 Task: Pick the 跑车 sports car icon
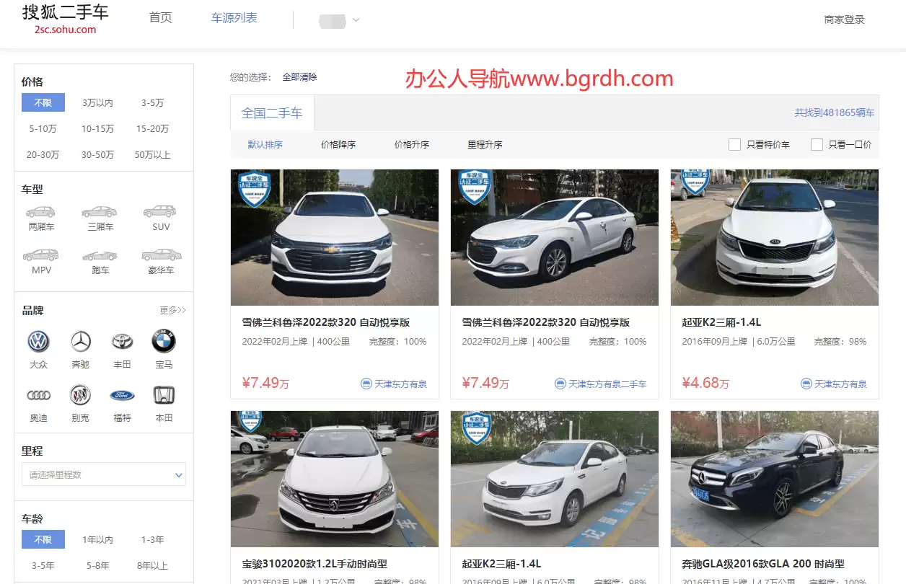tap(100, 255)
